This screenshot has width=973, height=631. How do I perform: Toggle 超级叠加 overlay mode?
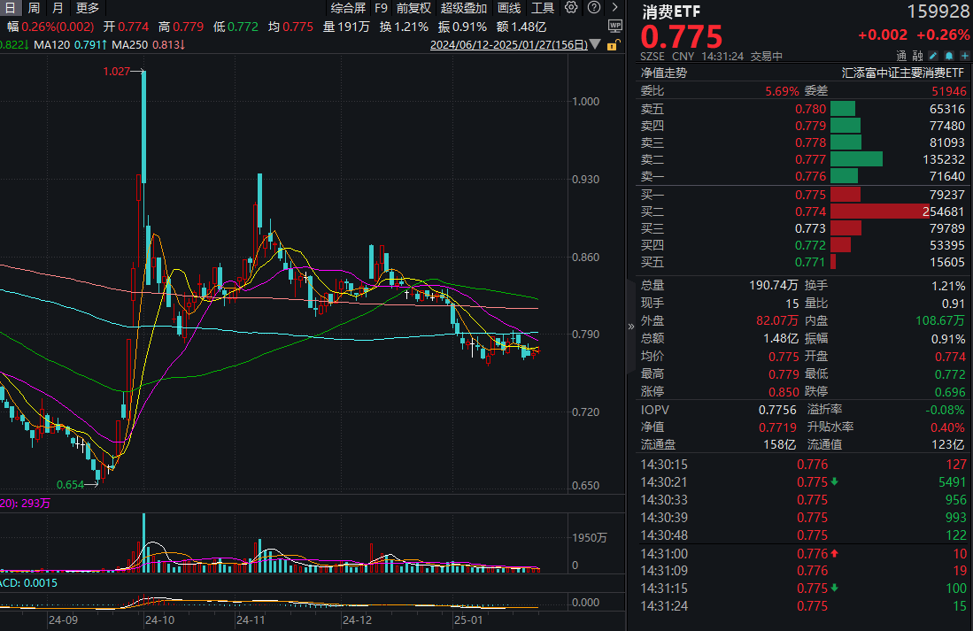(464, 7)
